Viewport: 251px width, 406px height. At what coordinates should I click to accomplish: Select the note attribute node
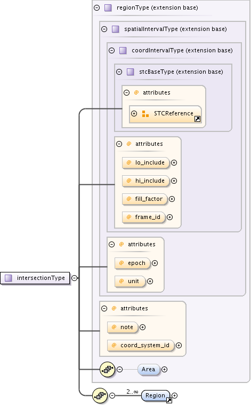pyautogui.click(x=123, y=327)
